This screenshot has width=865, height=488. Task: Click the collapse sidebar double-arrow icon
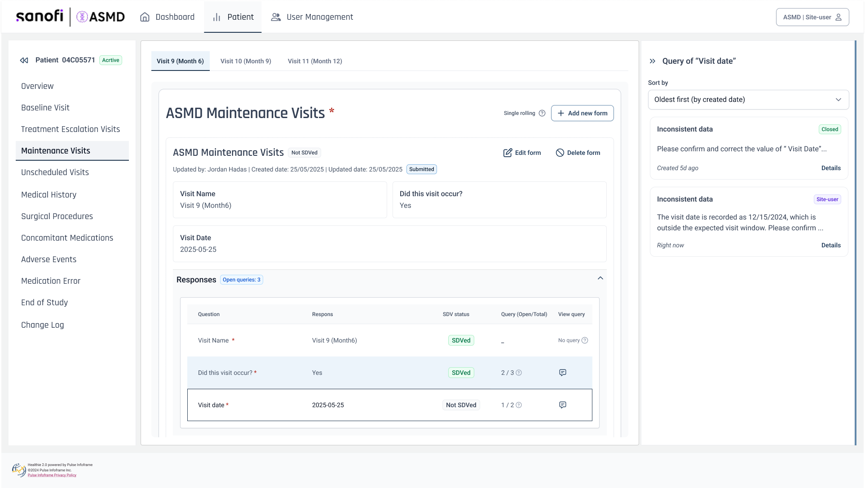pyautogui.click(x=24, y=60)
